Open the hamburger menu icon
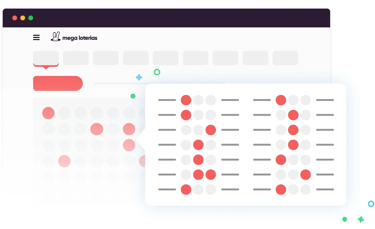Image resolution: width=375 pixels, height=229 pixels. 36,38
